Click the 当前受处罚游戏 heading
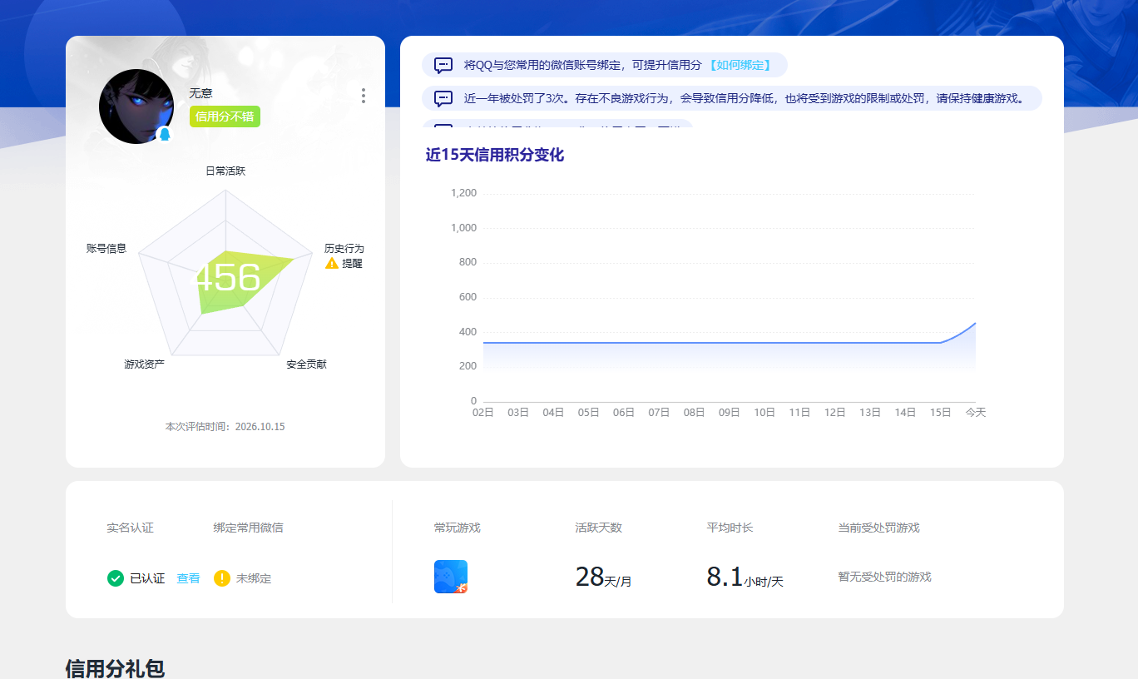Viewport: 1138px width, 679px height. [878, 528]
